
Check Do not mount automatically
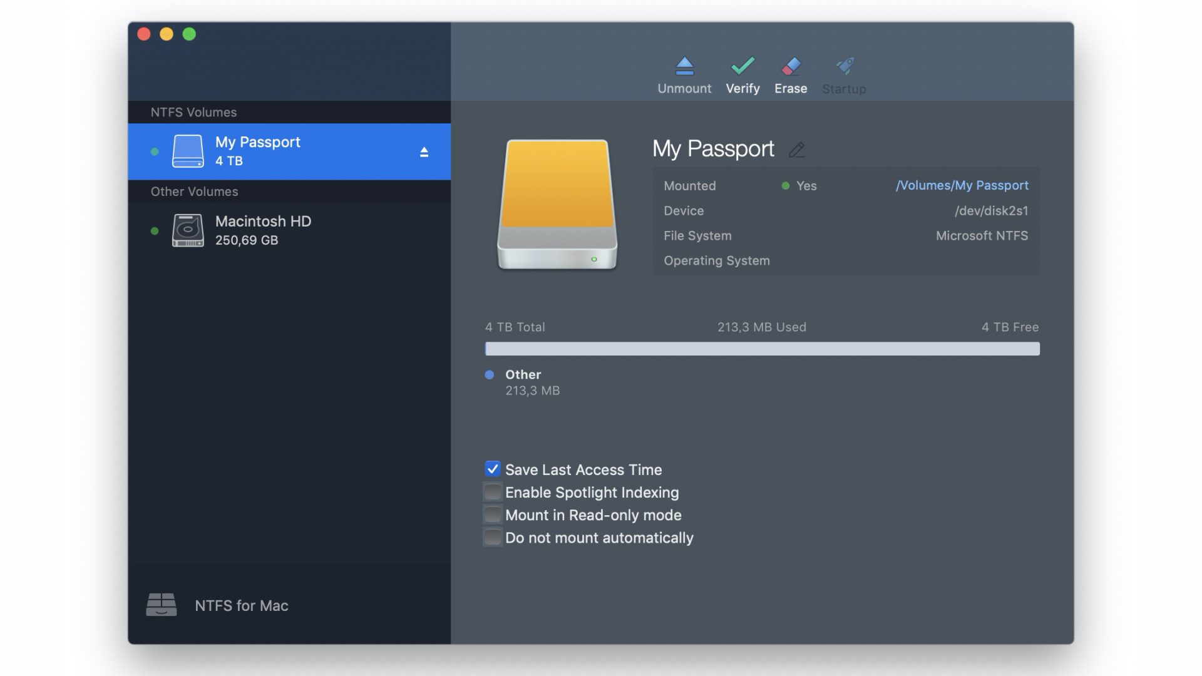tap(492, 537)
